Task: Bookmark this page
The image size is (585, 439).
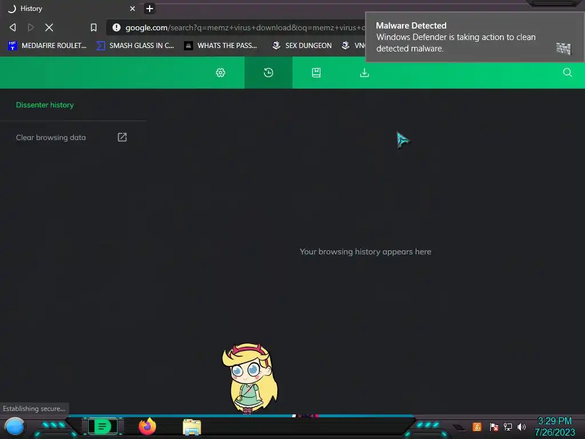Action: pos(94,27)
